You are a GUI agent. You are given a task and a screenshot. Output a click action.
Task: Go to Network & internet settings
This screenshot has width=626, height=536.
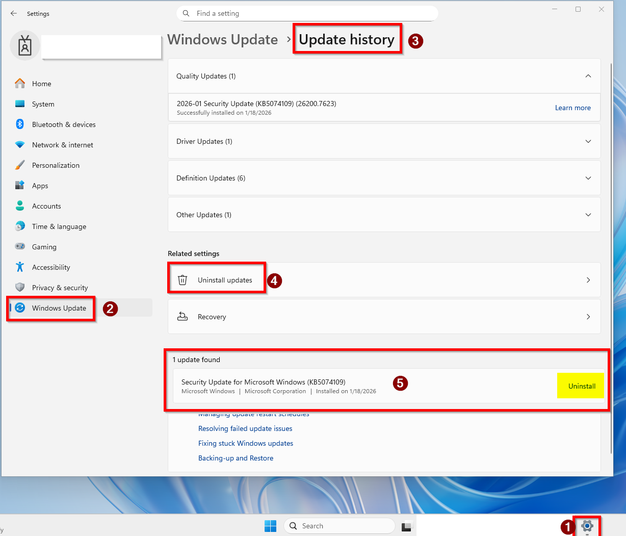point(80,145)
